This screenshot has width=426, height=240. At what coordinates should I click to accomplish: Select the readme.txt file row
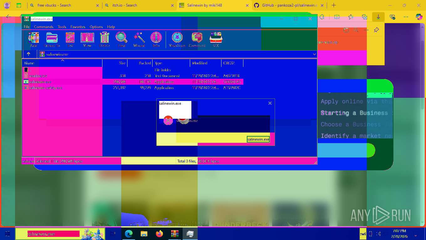(x=133, y=76)
